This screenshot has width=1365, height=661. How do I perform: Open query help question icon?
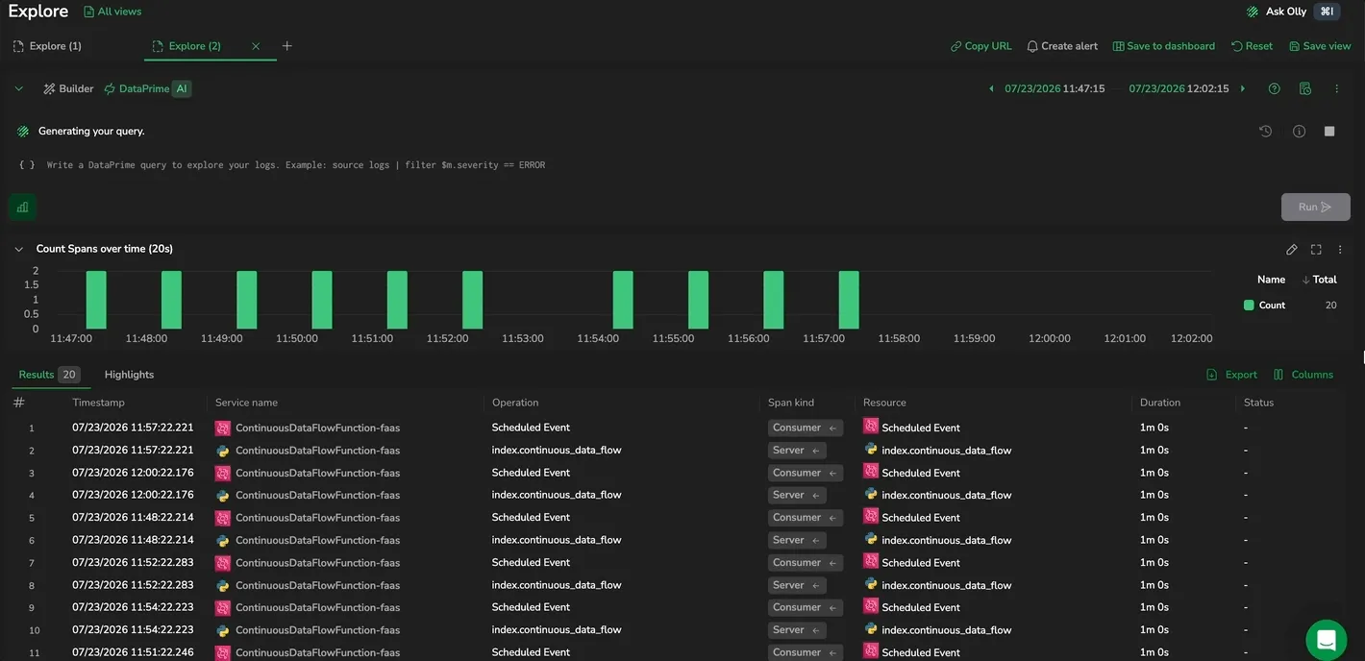click(x=1274, y=88)
